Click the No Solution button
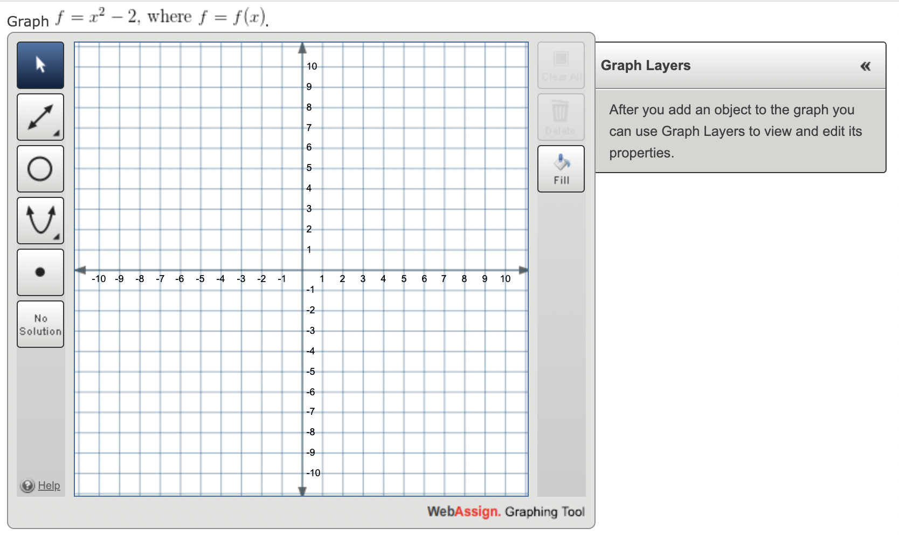Viewport: 899px width, 535px height. pos(40,324)
